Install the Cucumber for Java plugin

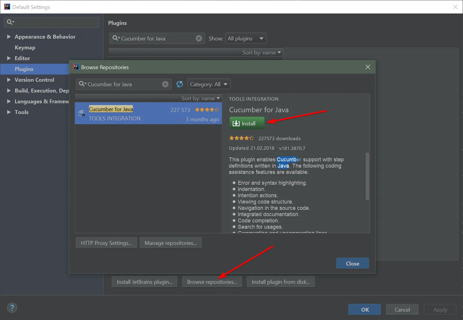(247, 123)
